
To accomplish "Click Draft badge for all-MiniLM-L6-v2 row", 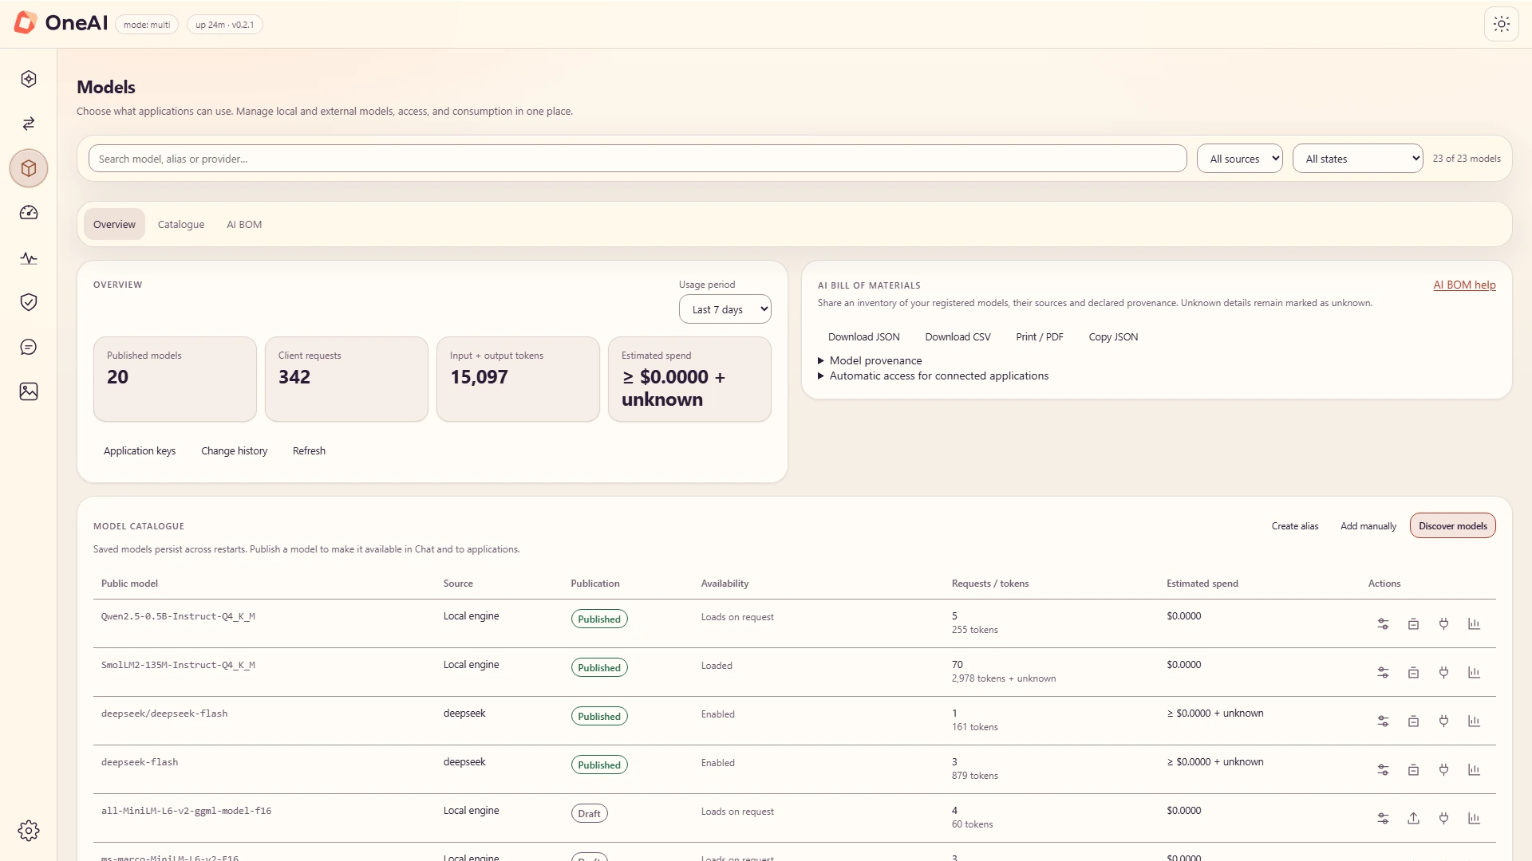I will (589, 814).
